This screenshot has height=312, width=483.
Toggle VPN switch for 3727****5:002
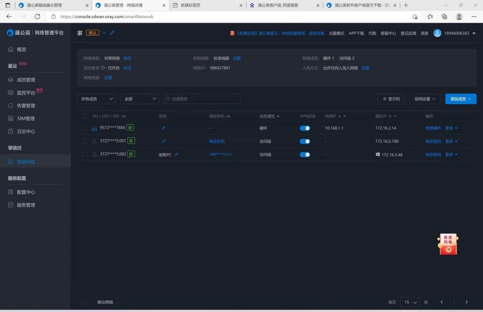tap(305, 154)
